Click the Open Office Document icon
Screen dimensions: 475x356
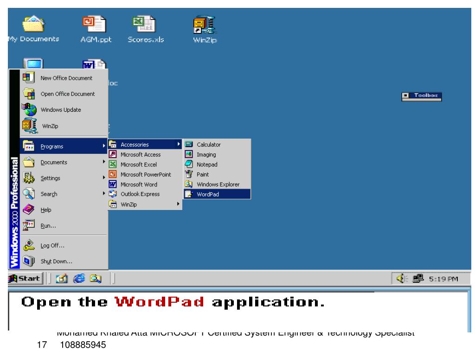(29, 94)
